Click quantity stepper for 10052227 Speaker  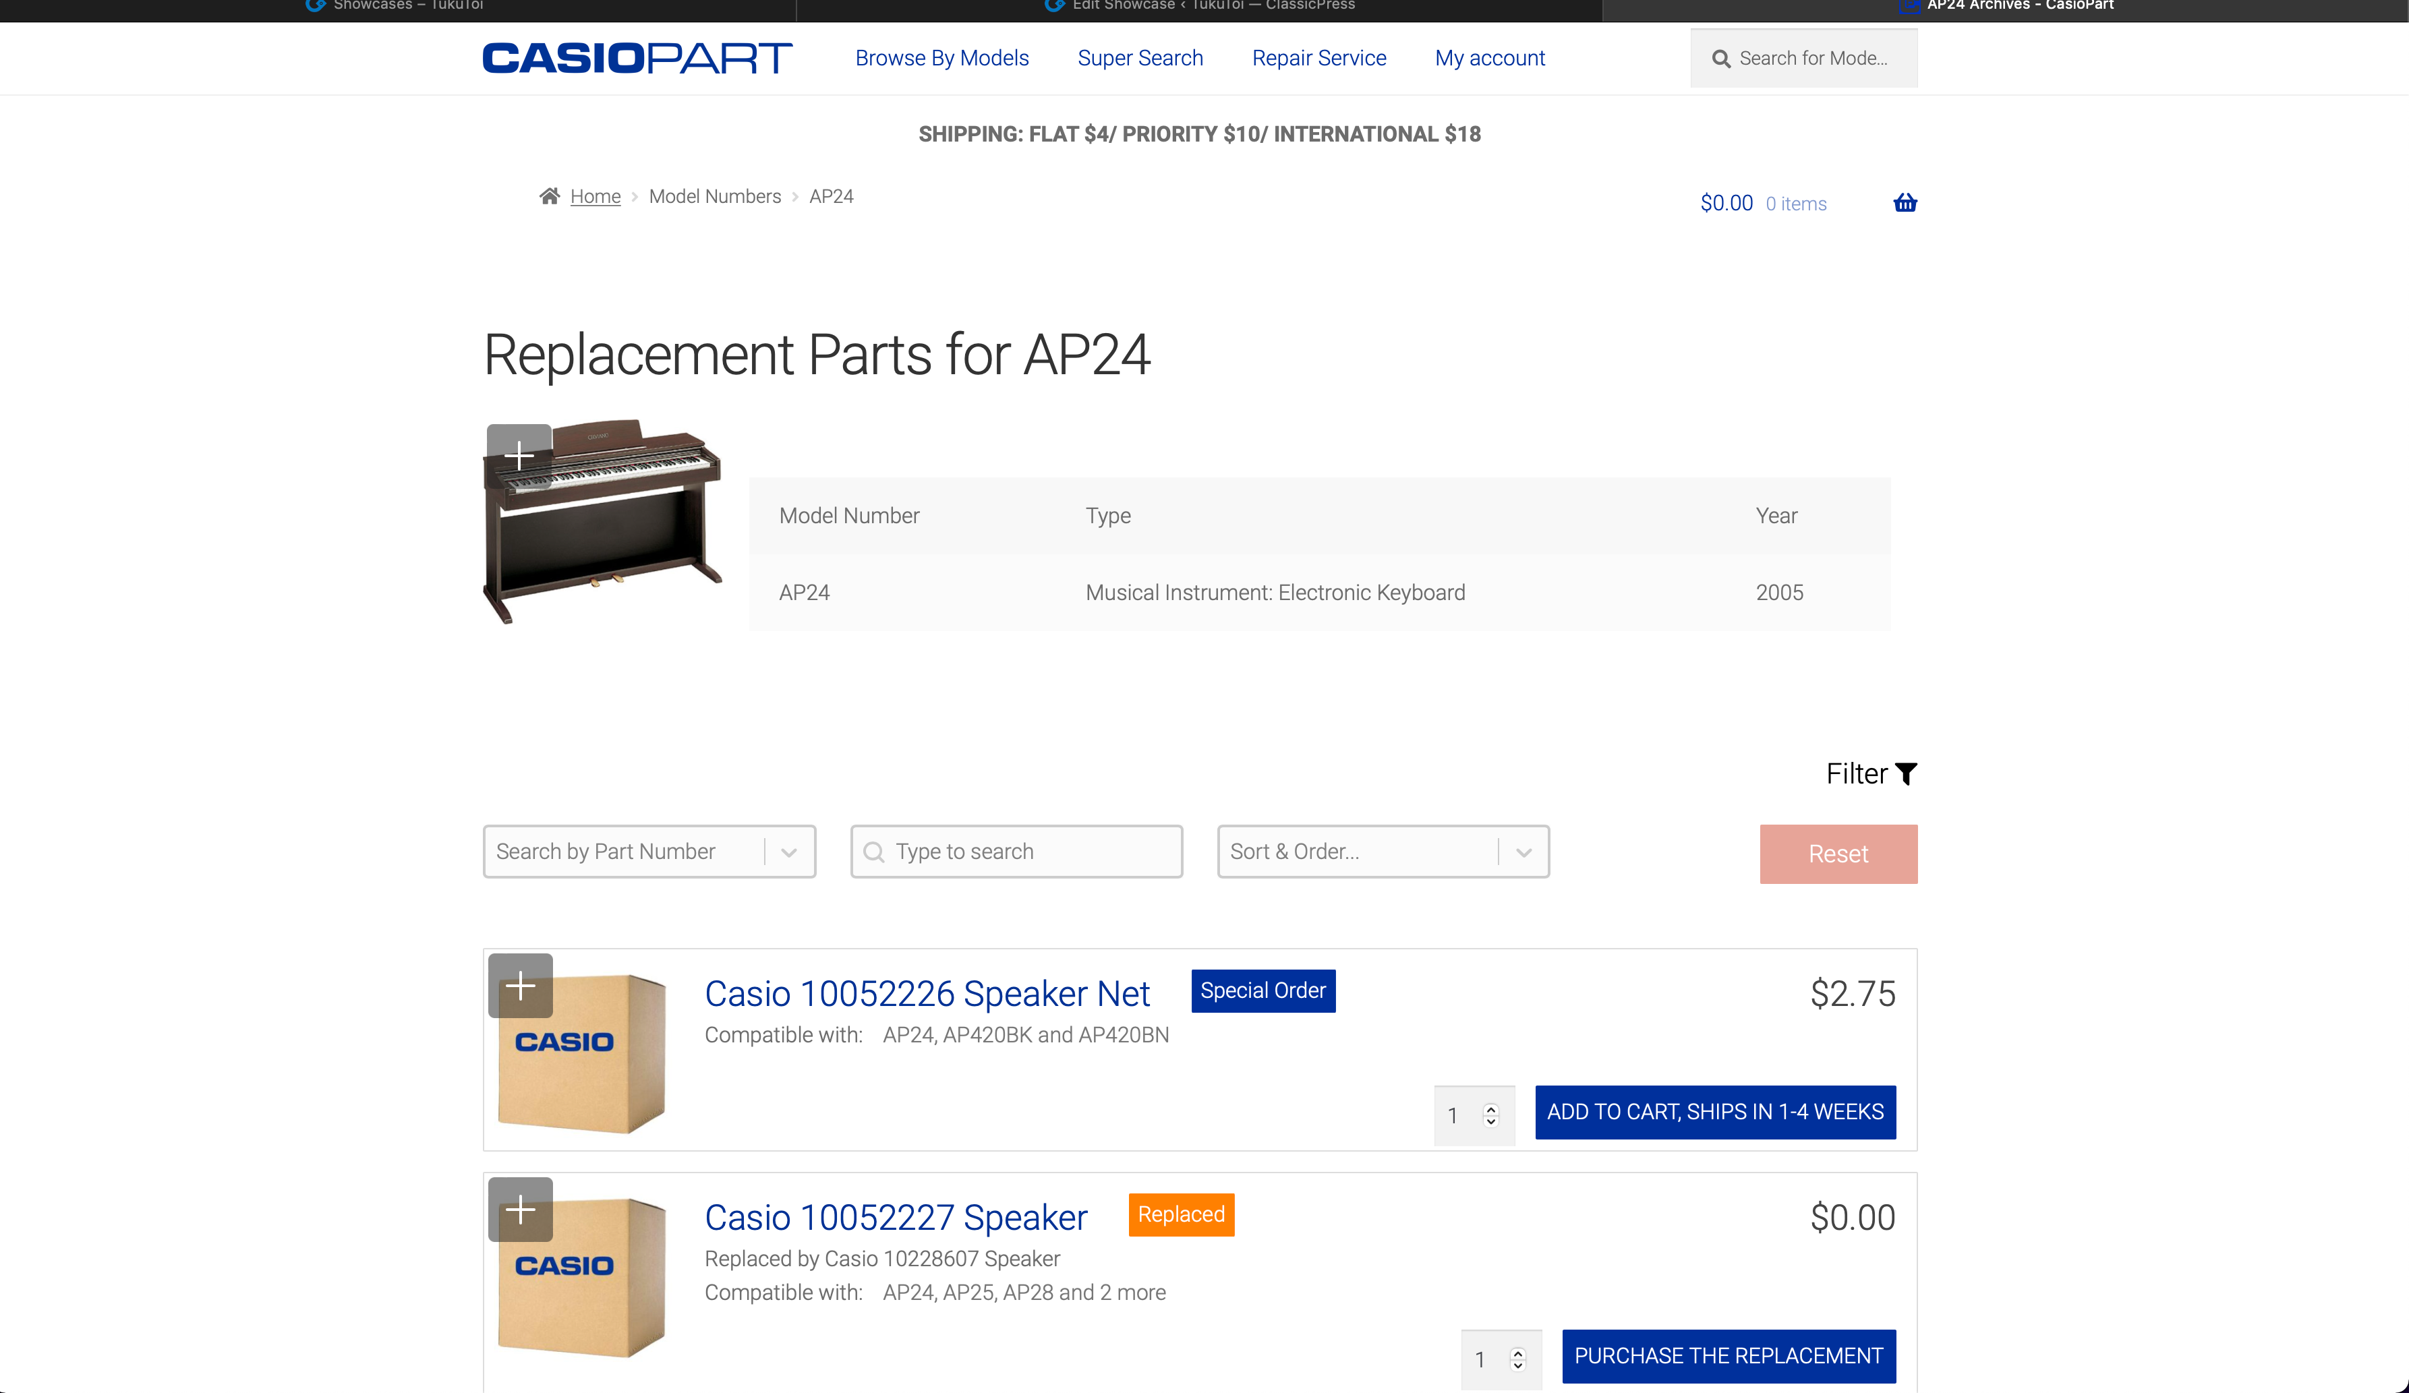(x=1517, y=1359)
